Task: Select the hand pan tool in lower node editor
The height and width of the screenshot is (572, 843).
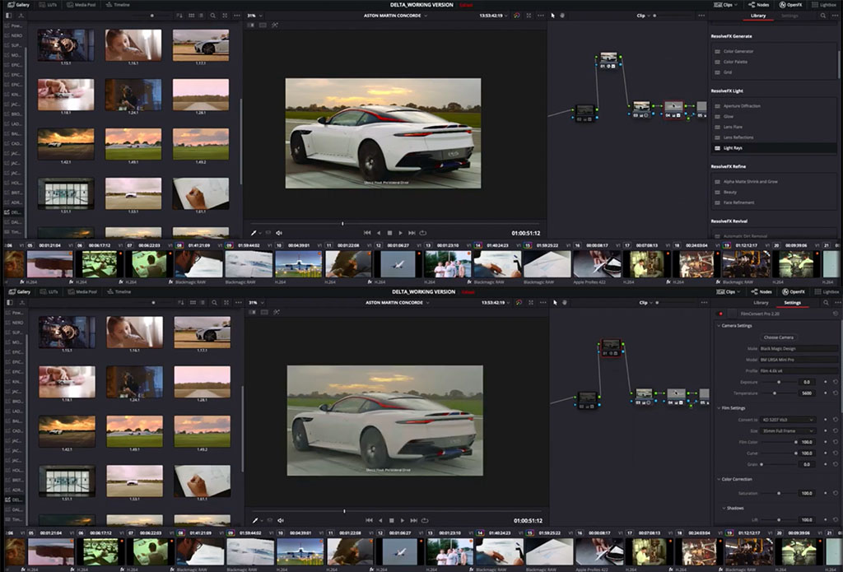Action: pos(565,302)
